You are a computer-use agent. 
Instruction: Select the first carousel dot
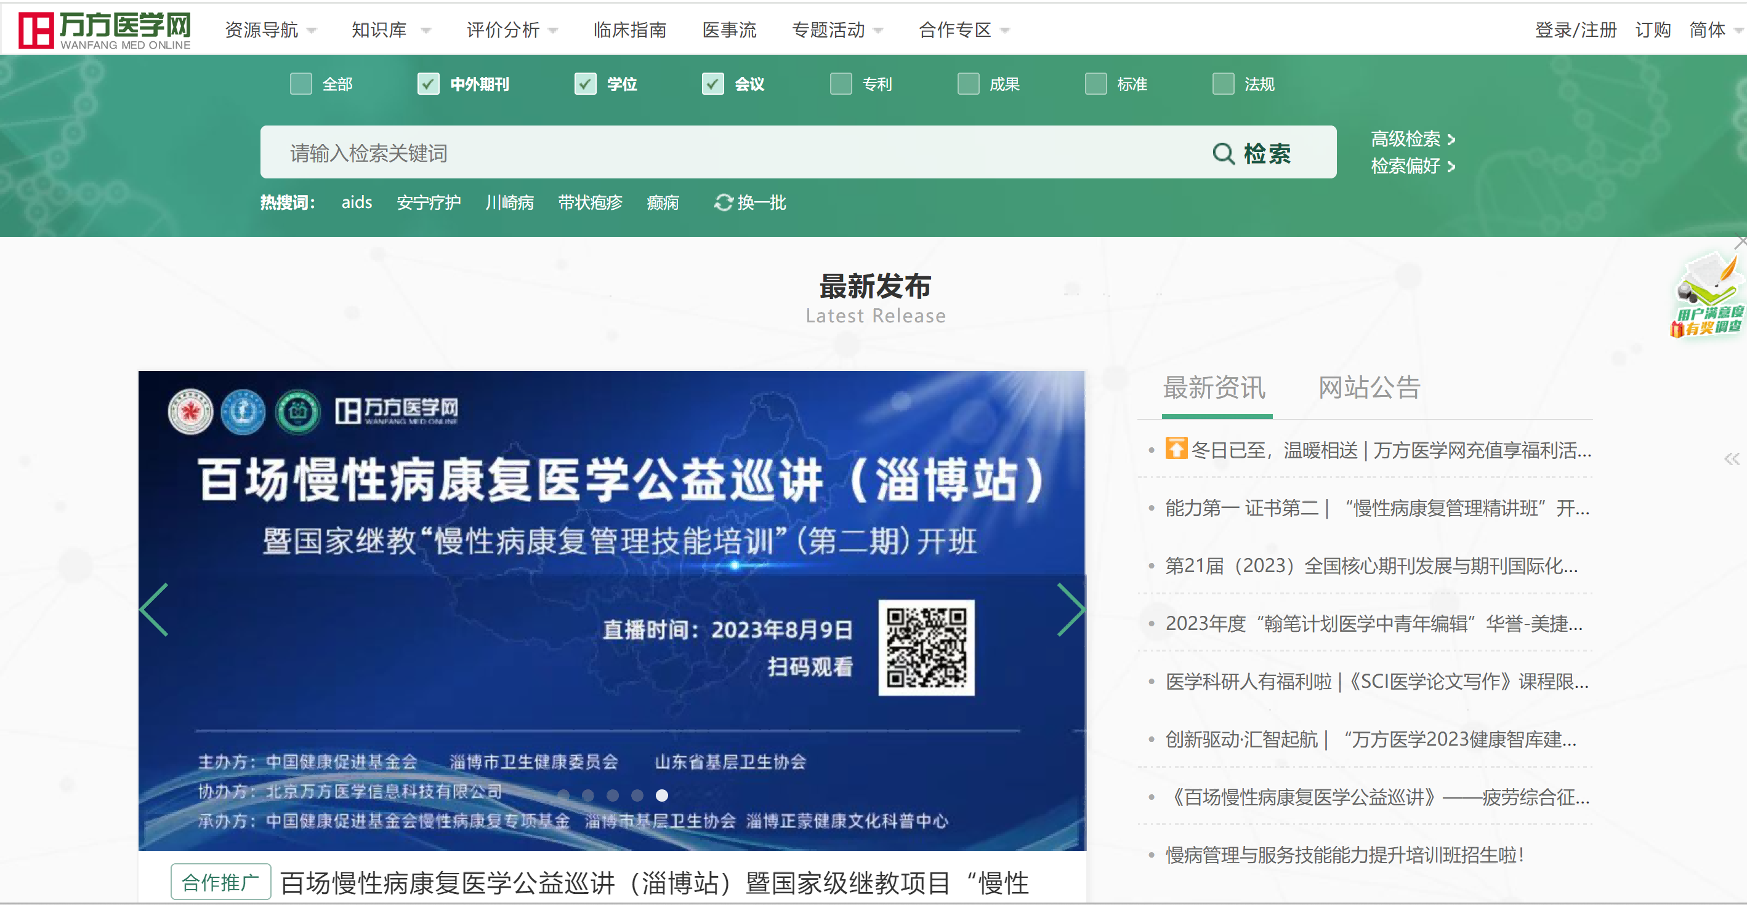tap(563, 795)
